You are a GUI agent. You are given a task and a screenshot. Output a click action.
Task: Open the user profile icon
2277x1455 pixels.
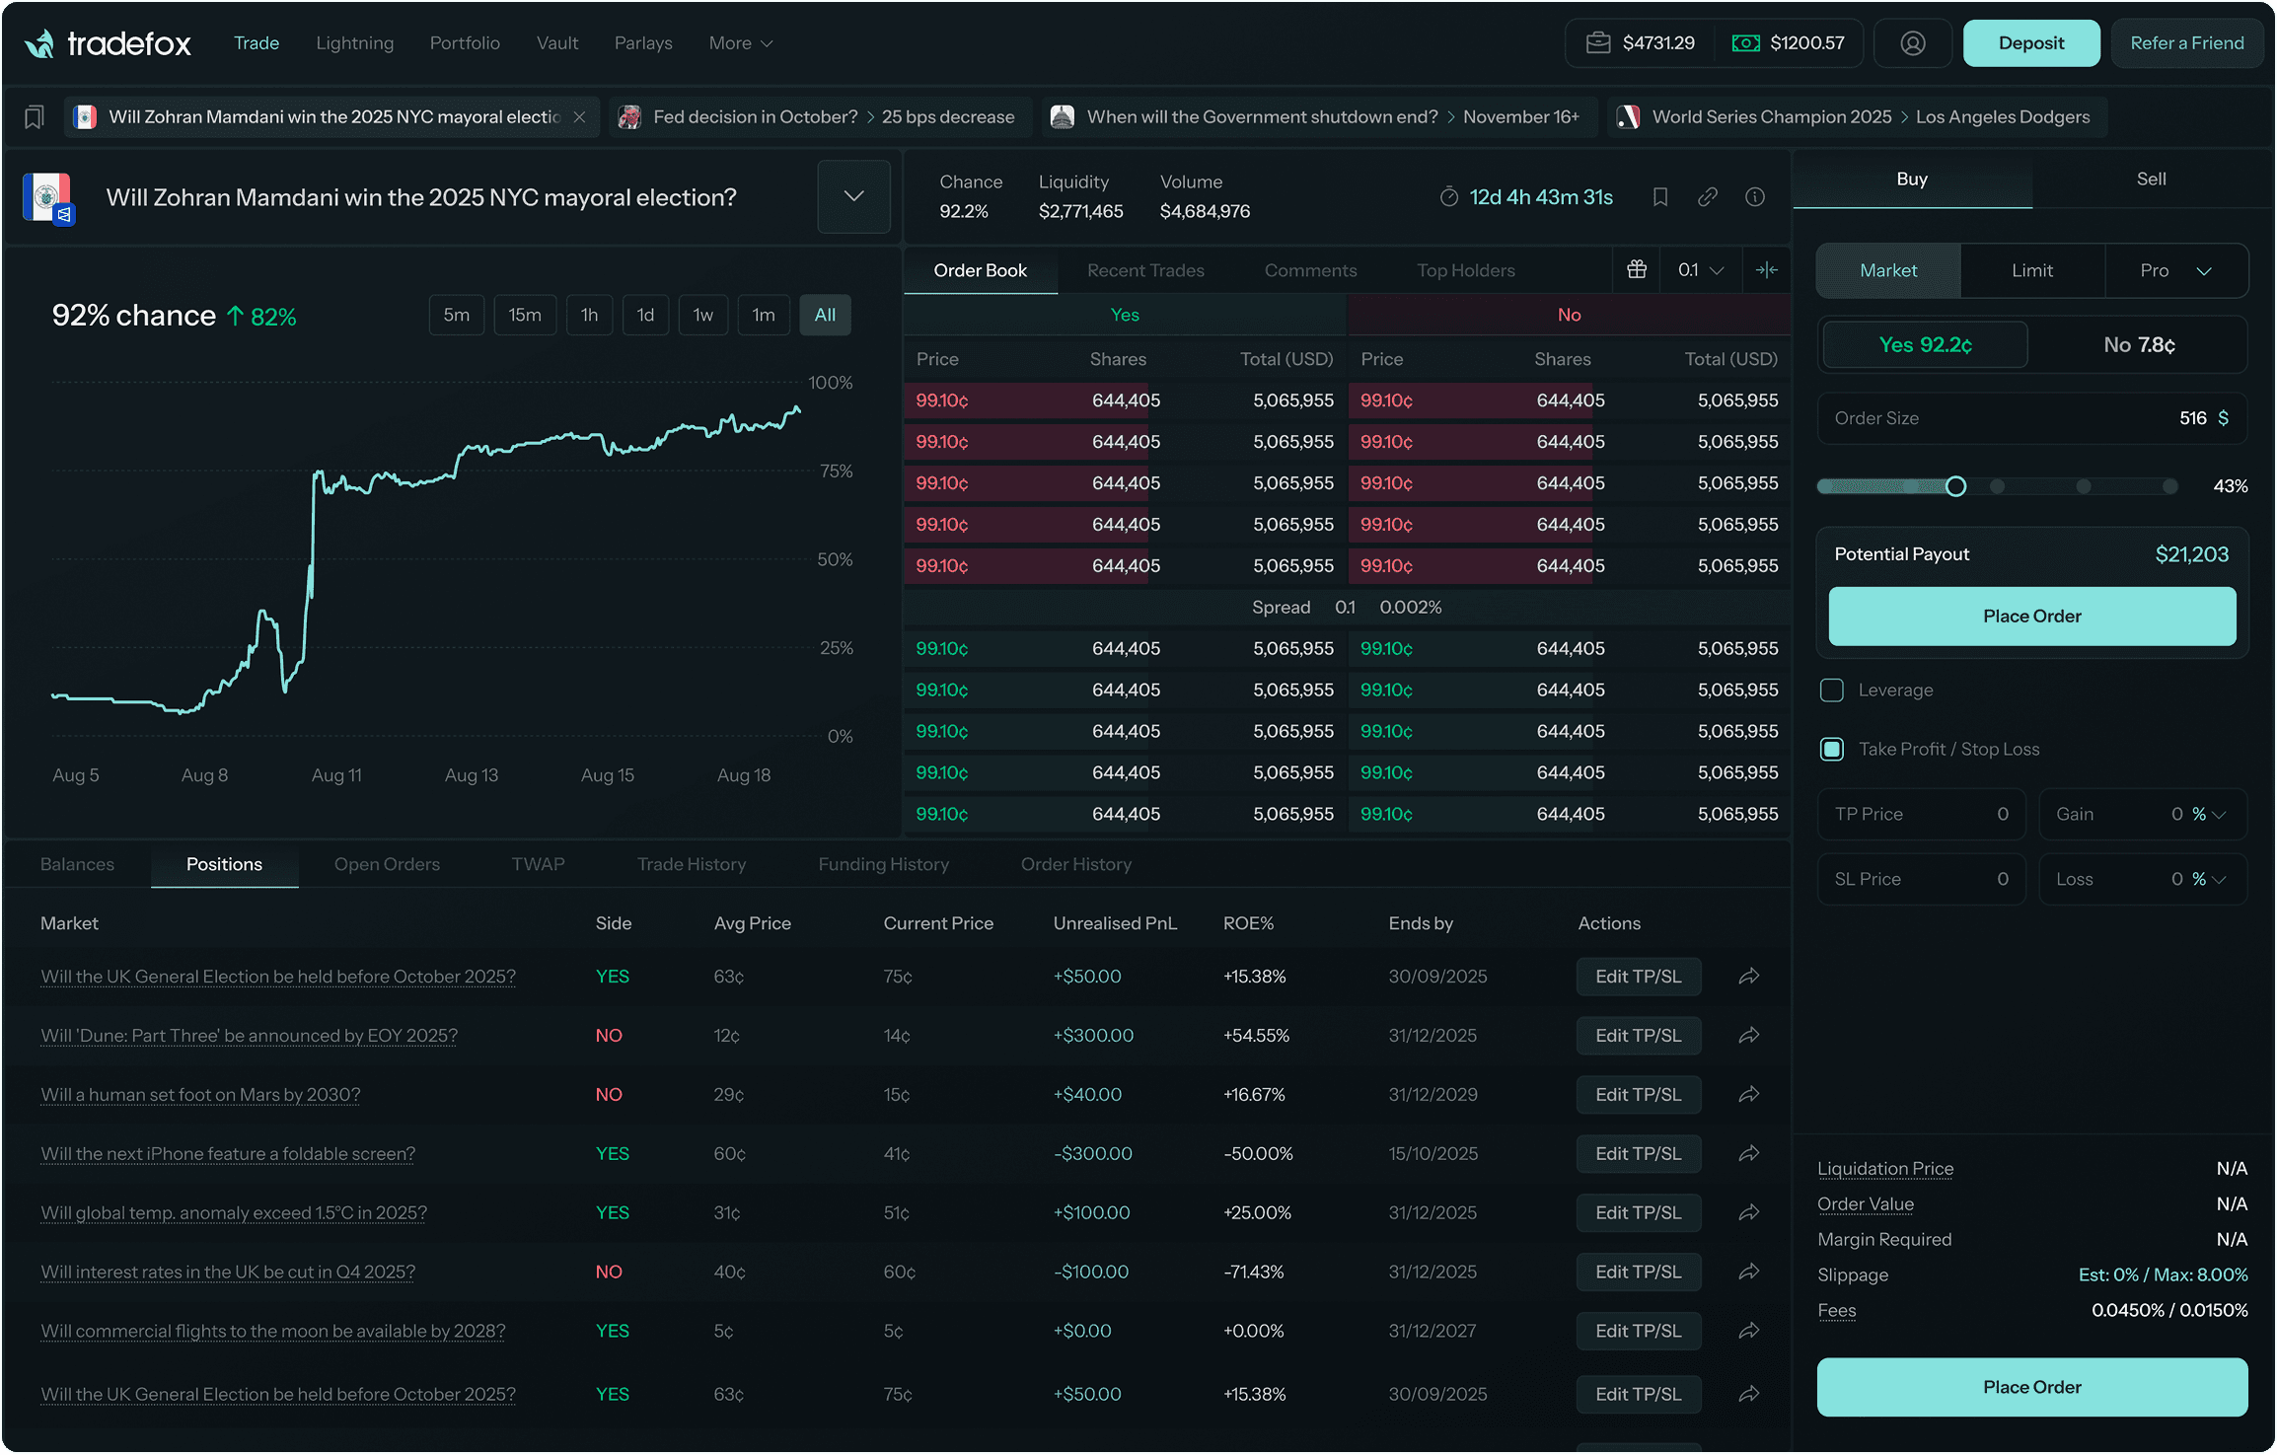[x=1912, y=43]
